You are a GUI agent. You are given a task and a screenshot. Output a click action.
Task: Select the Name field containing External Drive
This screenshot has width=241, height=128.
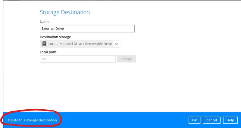pos(87,29)
